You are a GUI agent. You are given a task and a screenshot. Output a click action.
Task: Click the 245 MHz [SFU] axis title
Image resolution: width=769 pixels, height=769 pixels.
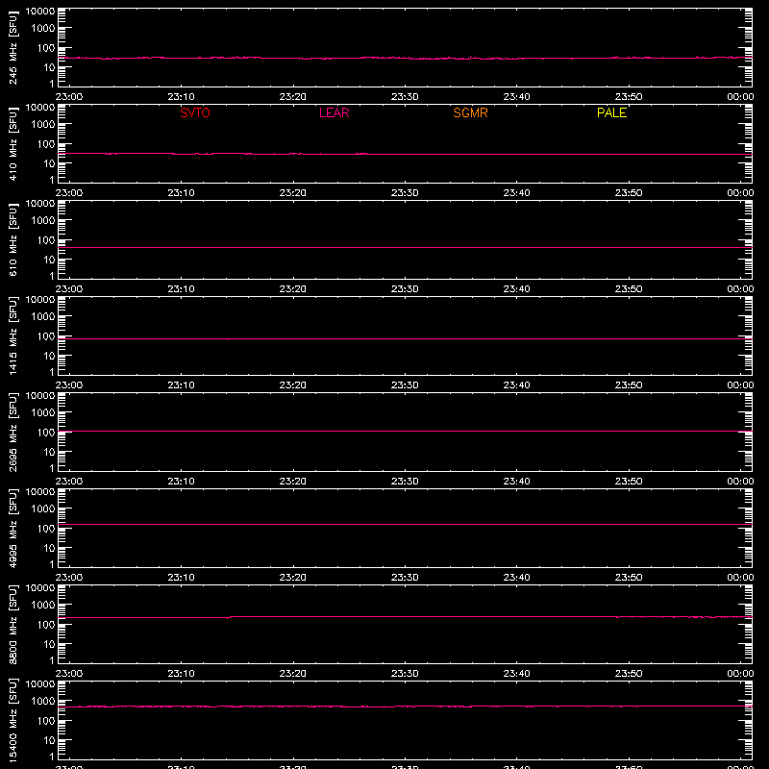click(13, 47)
